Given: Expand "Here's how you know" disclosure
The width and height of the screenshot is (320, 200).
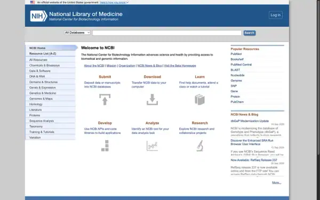Looking at the screenshot, I should pyautogui.click(x=114, y=3).
